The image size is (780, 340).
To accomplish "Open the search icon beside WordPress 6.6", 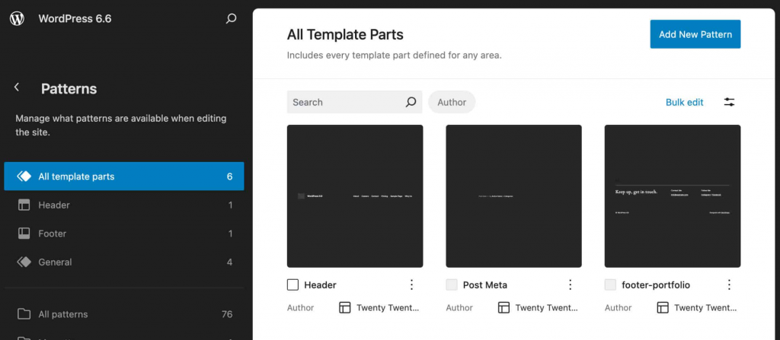I will point(231,19).
